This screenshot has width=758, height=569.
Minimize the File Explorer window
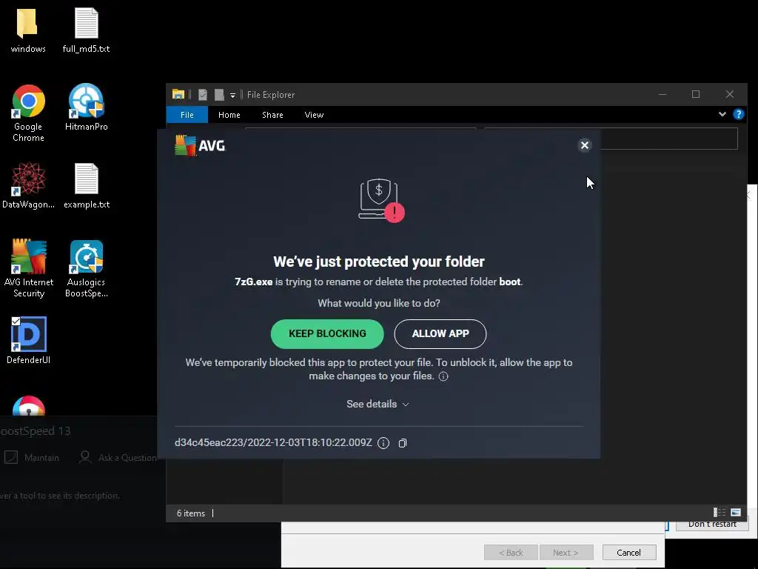pyautogui.click(x=663, y=94)
